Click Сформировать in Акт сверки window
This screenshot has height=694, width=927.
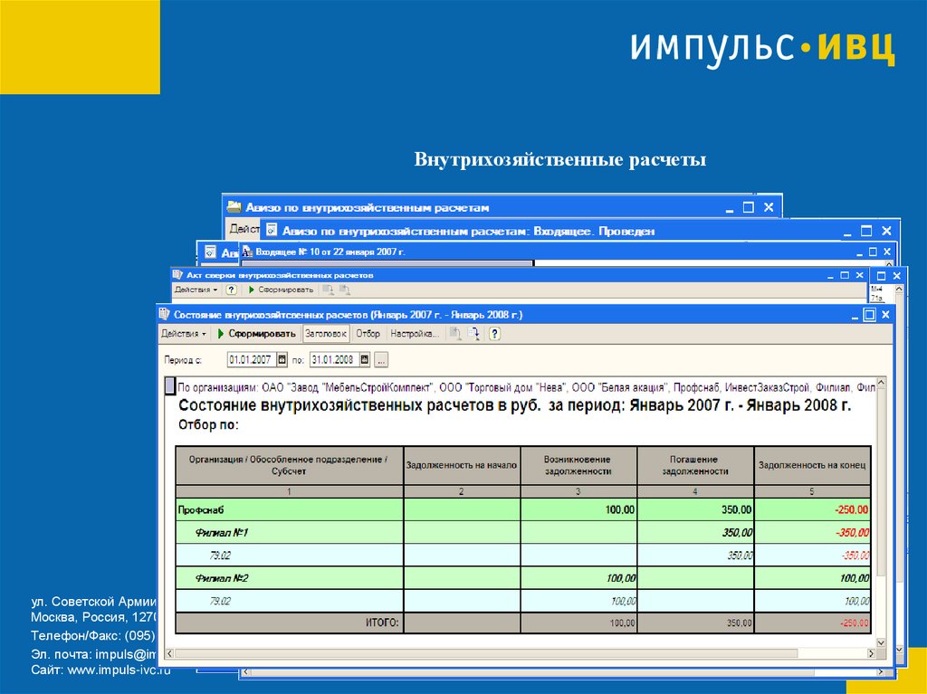[x=281, y=290]
